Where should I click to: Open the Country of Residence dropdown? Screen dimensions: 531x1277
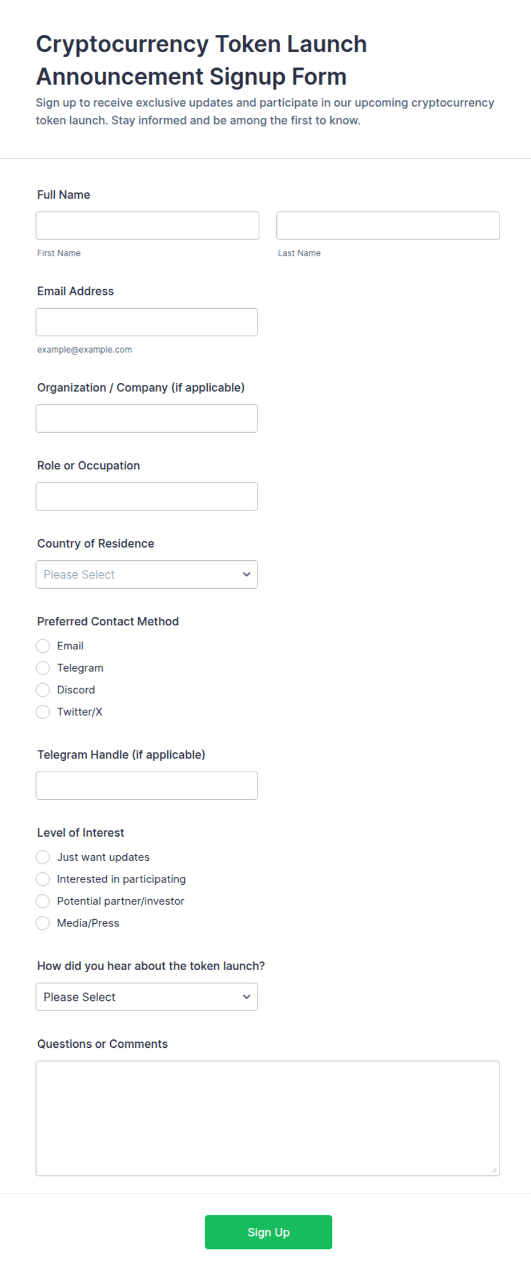pyautogui.click(x=147, y=574)
